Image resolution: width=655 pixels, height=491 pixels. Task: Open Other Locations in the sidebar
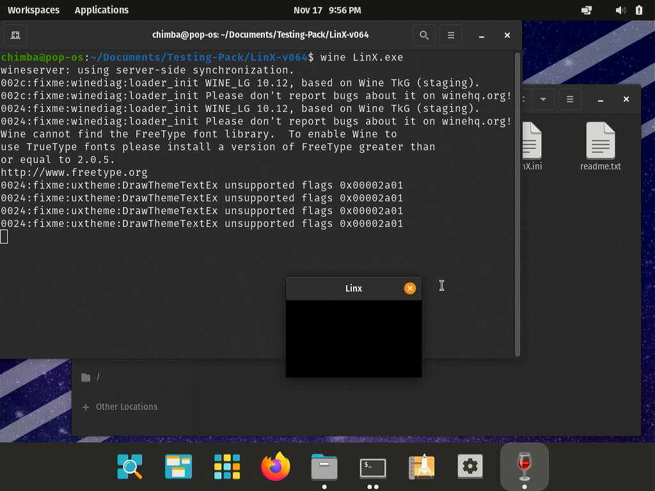pyautogui.click(x=126, y=407)
